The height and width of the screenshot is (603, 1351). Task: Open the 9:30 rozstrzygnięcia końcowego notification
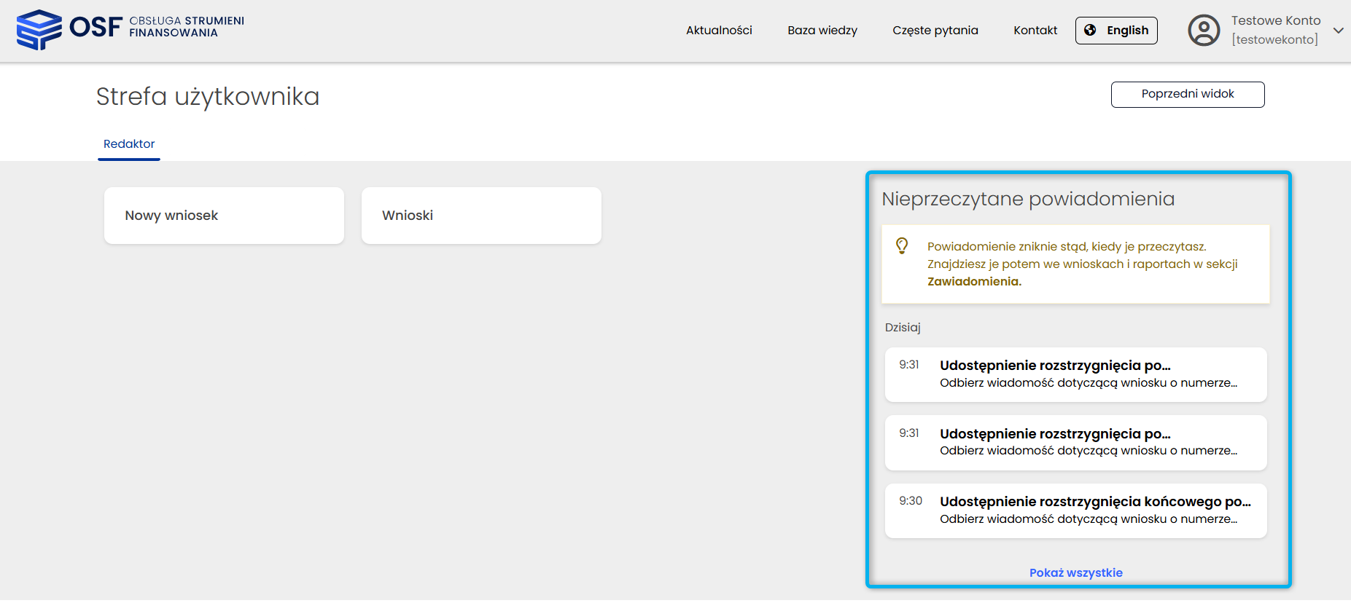[x=1075, y=511]
